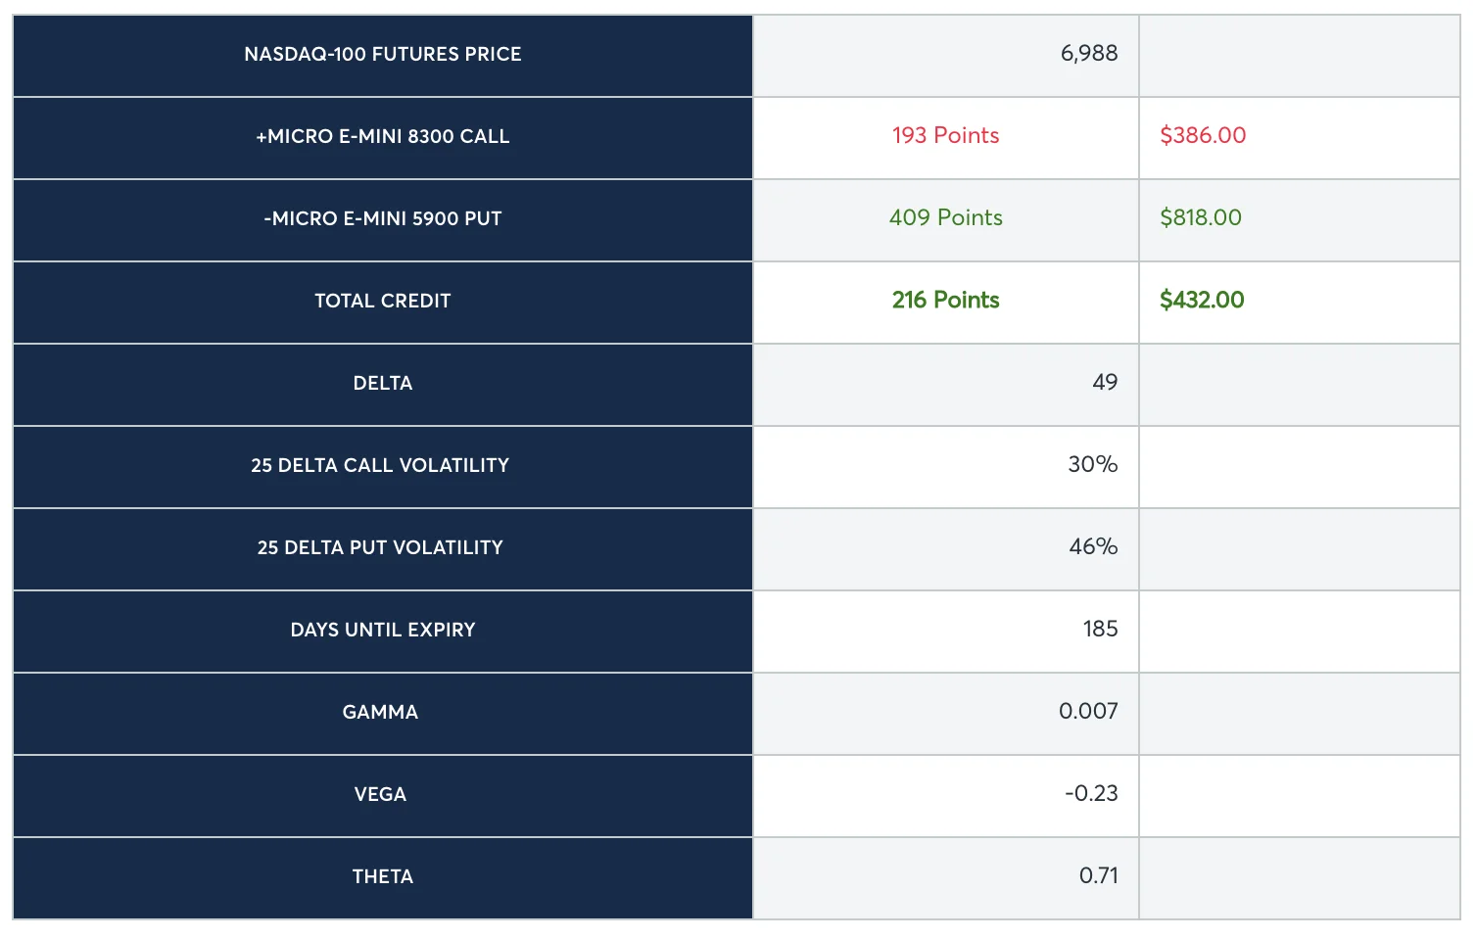Screen dimensions: 1477x938
Task: Click the green $818.00 amount
Action: pyautogui.click(x=1201, y=218)
